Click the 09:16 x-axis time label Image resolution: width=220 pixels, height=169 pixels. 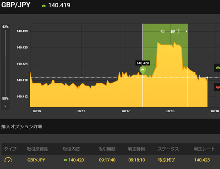coord(37,111)
